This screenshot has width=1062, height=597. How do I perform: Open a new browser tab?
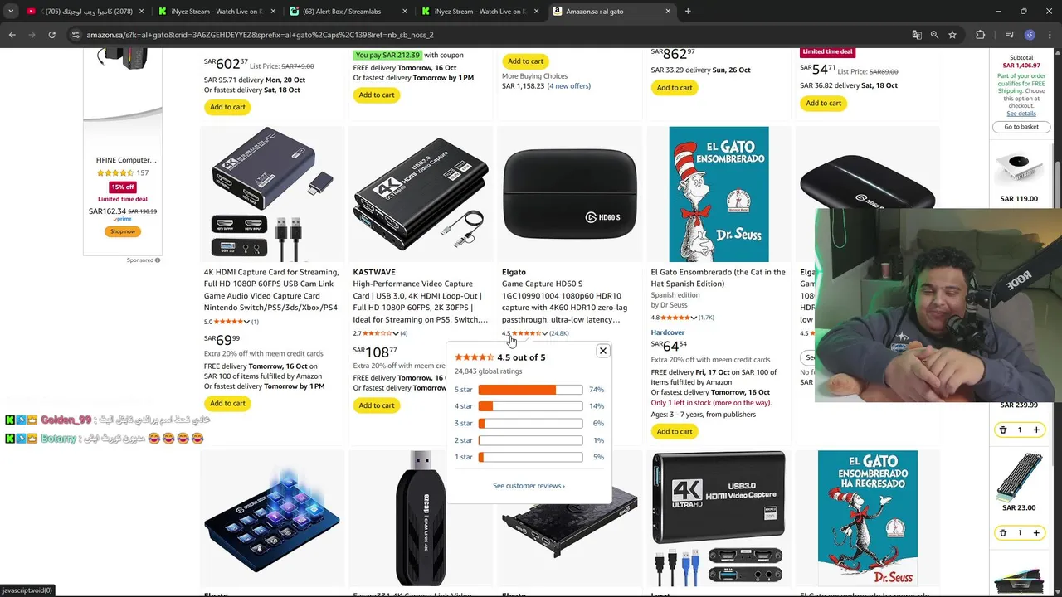[688, 12]
